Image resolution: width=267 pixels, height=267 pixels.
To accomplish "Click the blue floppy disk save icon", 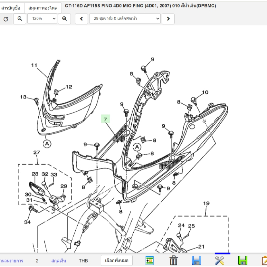I will tap(196, 260).
